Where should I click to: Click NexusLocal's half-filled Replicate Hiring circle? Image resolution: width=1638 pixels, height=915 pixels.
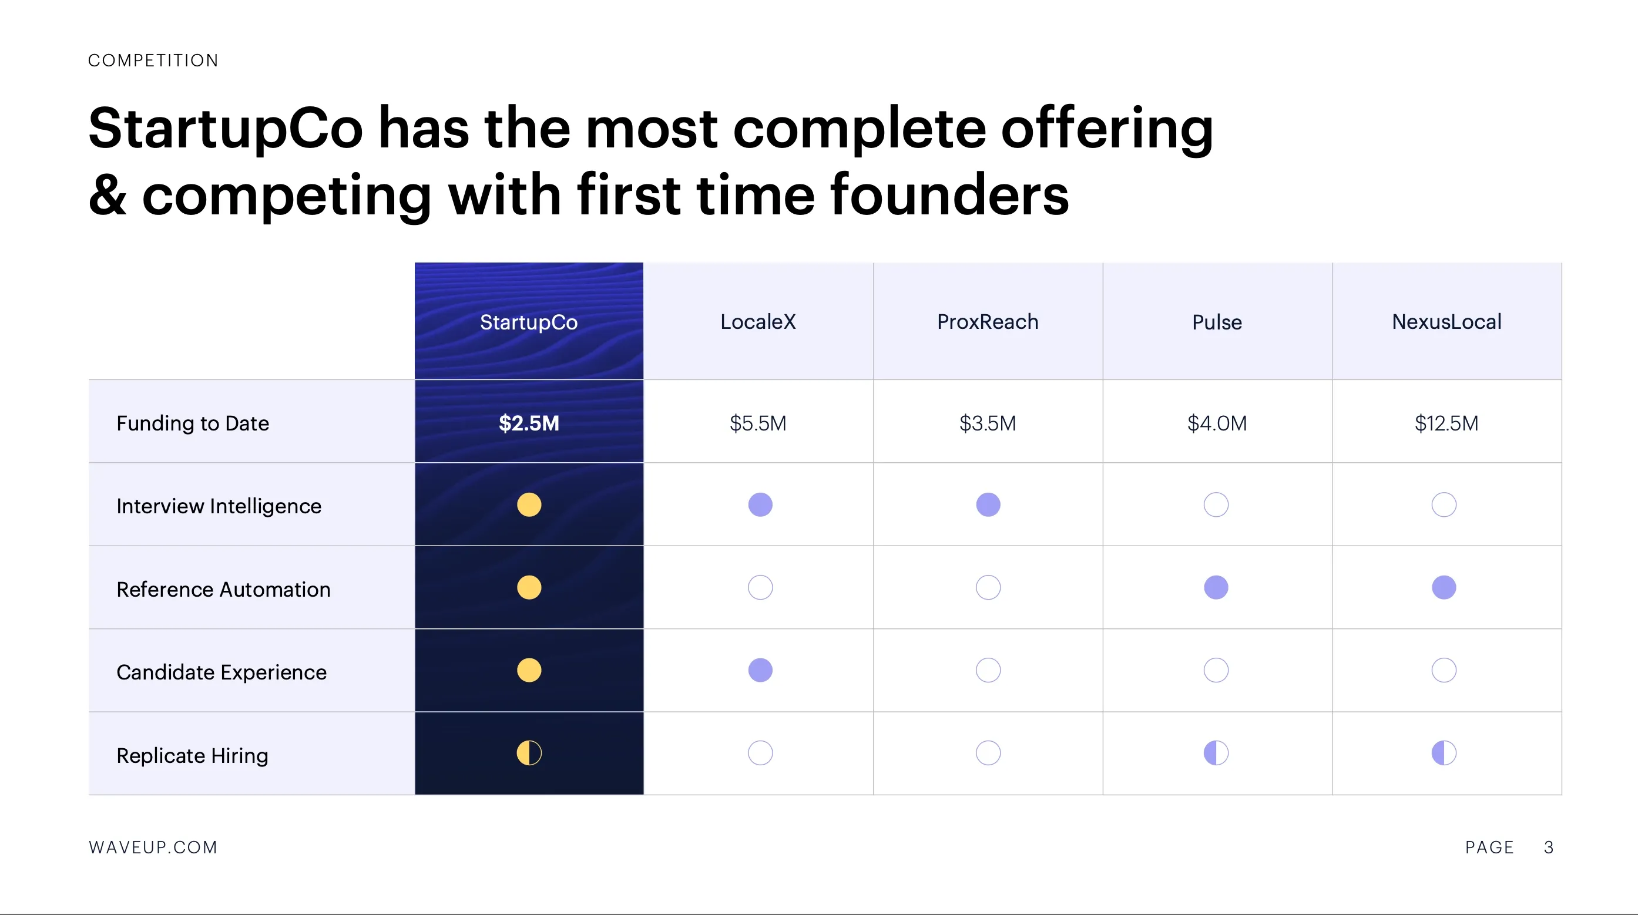(1444, 753)
